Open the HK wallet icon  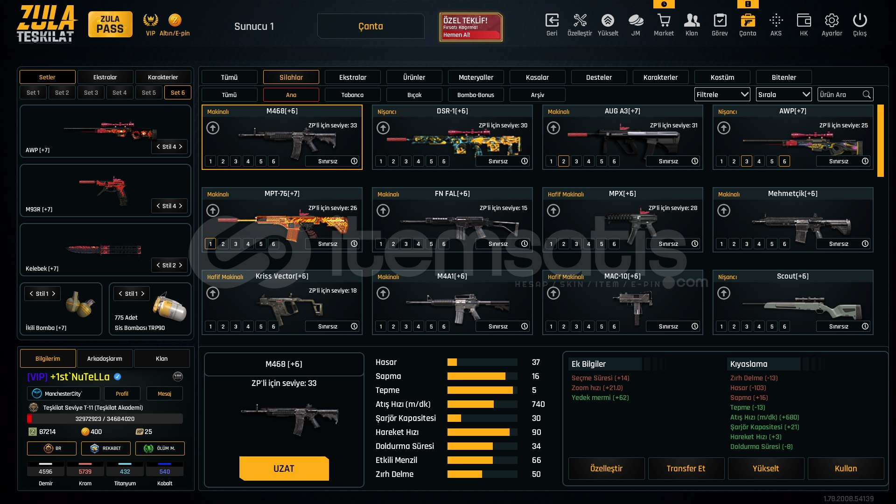[x=804, y=21]
